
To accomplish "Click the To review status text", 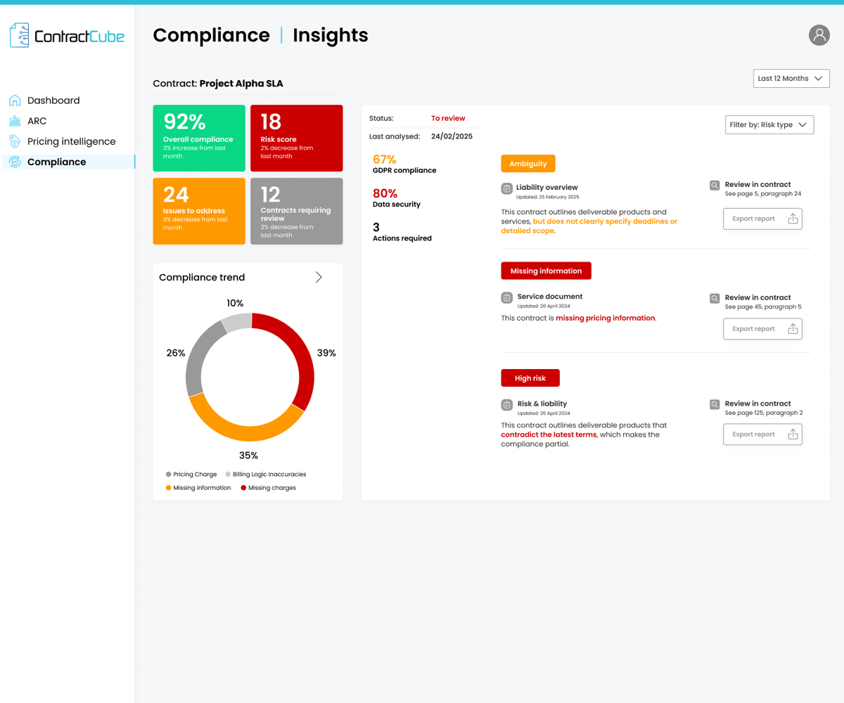I will point(448,118).
